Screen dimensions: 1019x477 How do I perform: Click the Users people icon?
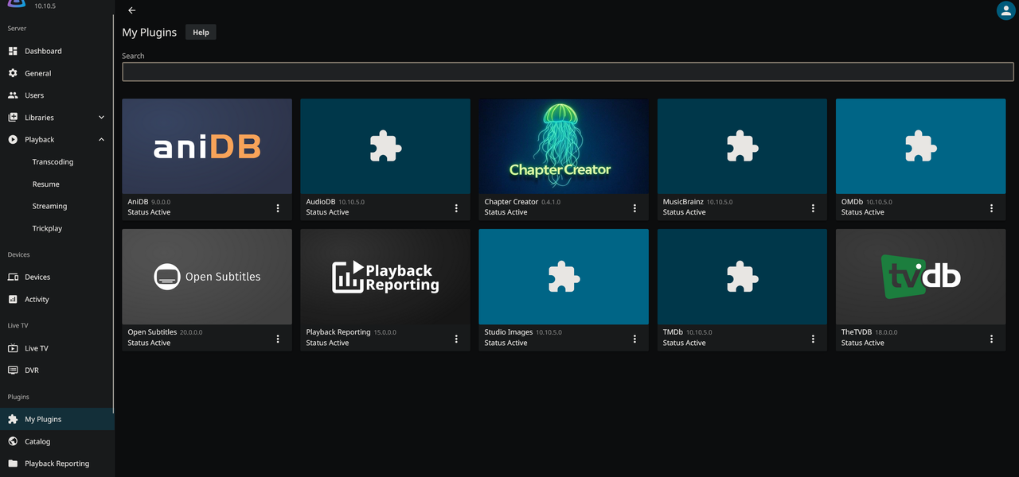tap(13, 95)
